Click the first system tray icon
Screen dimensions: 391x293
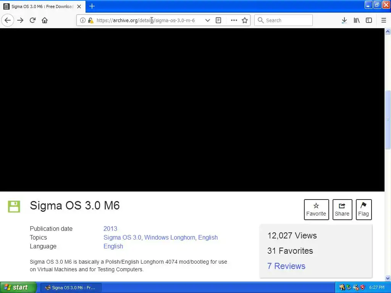click(x=342, y=288)
